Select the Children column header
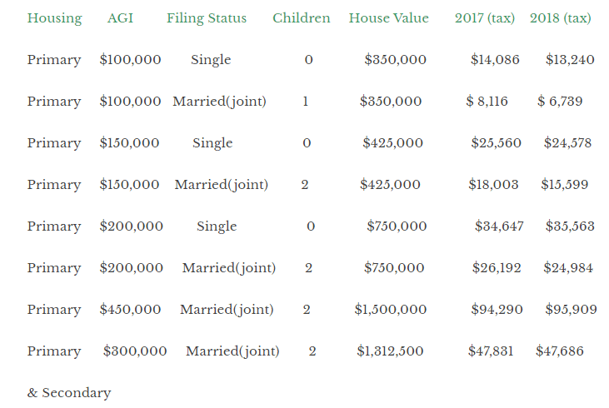609x408 pixels. coord(302,17)
